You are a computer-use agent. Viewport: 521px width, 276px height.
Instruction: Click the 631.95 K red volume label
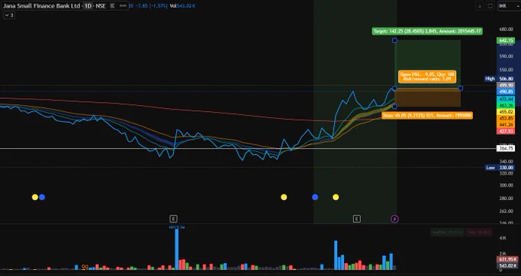pos(507,259)
